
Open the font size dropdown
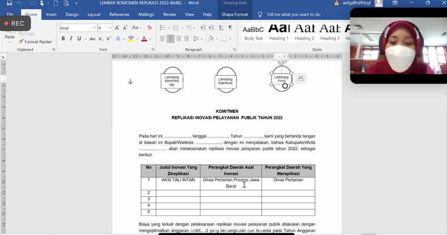pos(110,28)
